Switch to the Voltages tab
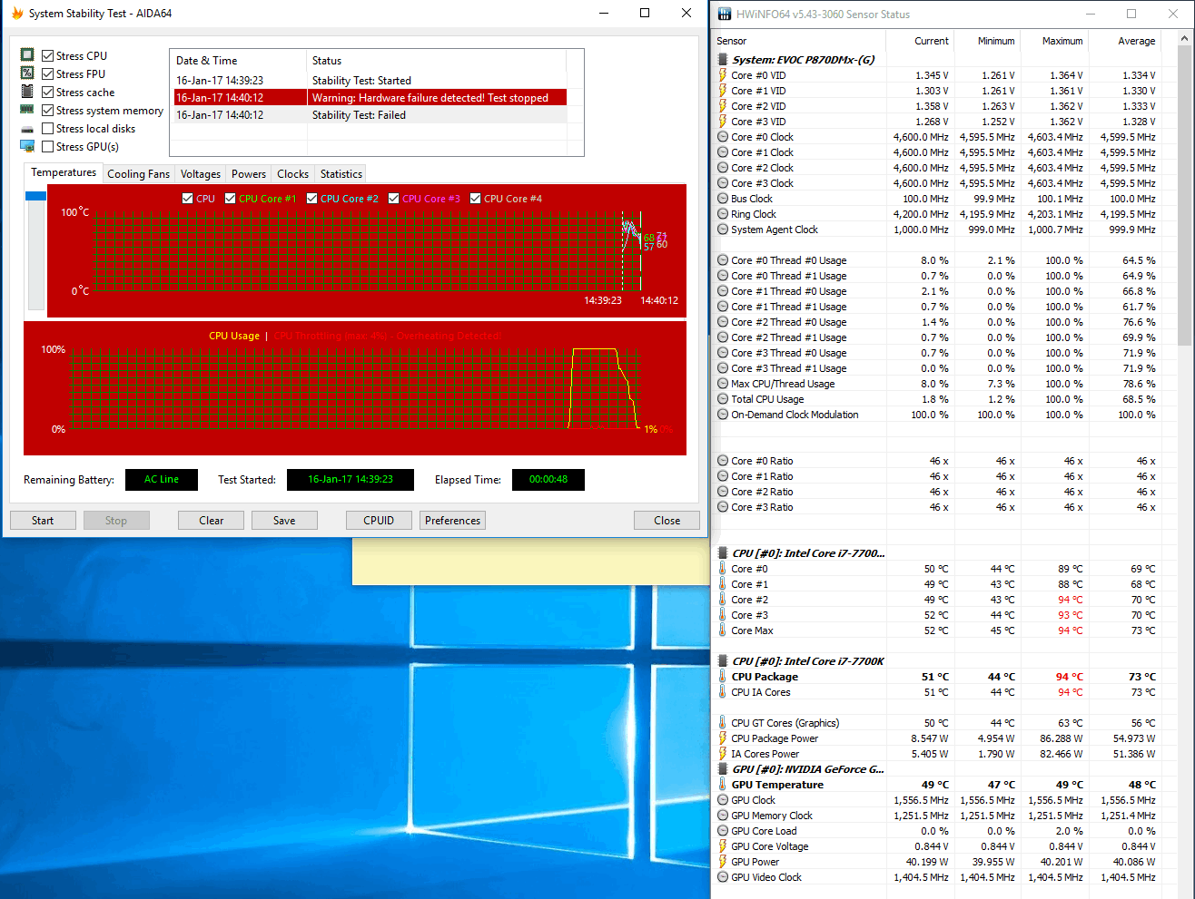 [200, 174]
